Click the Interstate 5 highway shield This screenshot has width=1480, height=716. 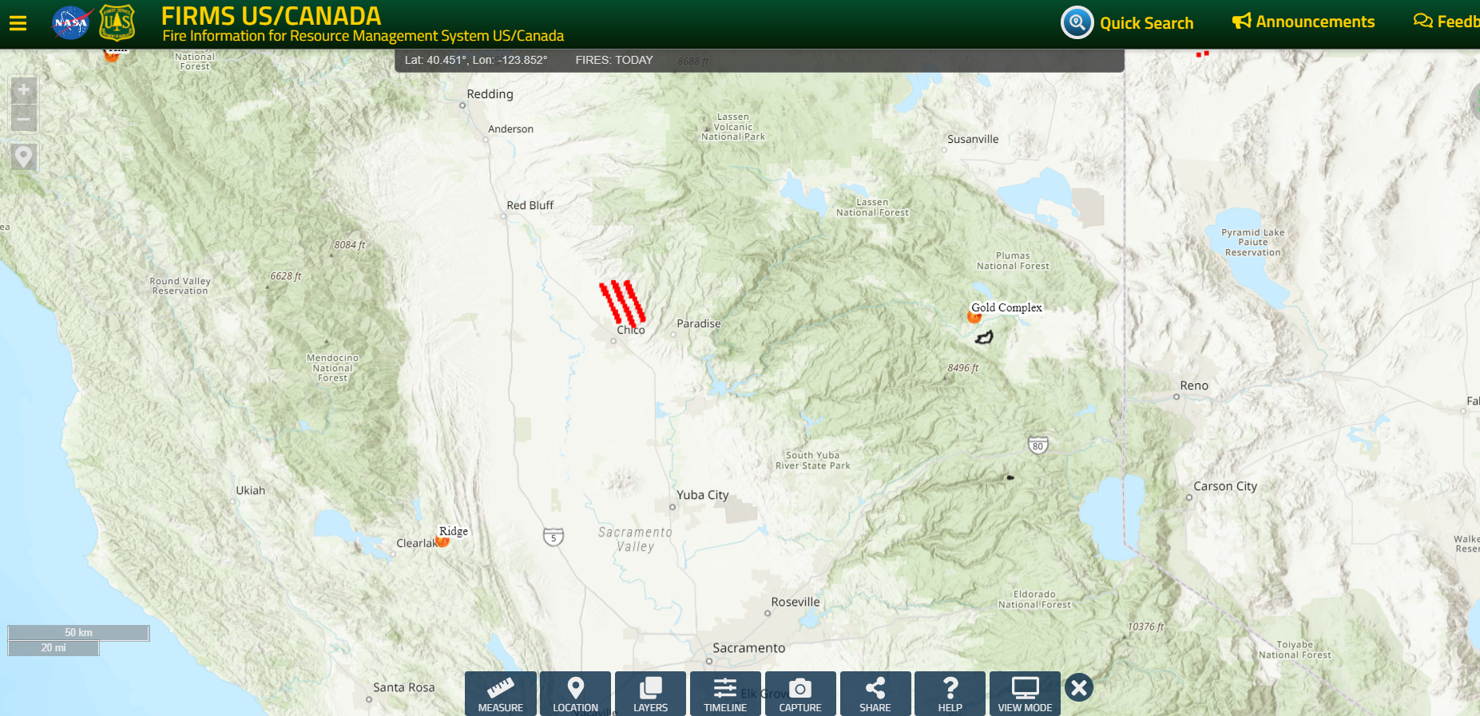click(554, 537)
